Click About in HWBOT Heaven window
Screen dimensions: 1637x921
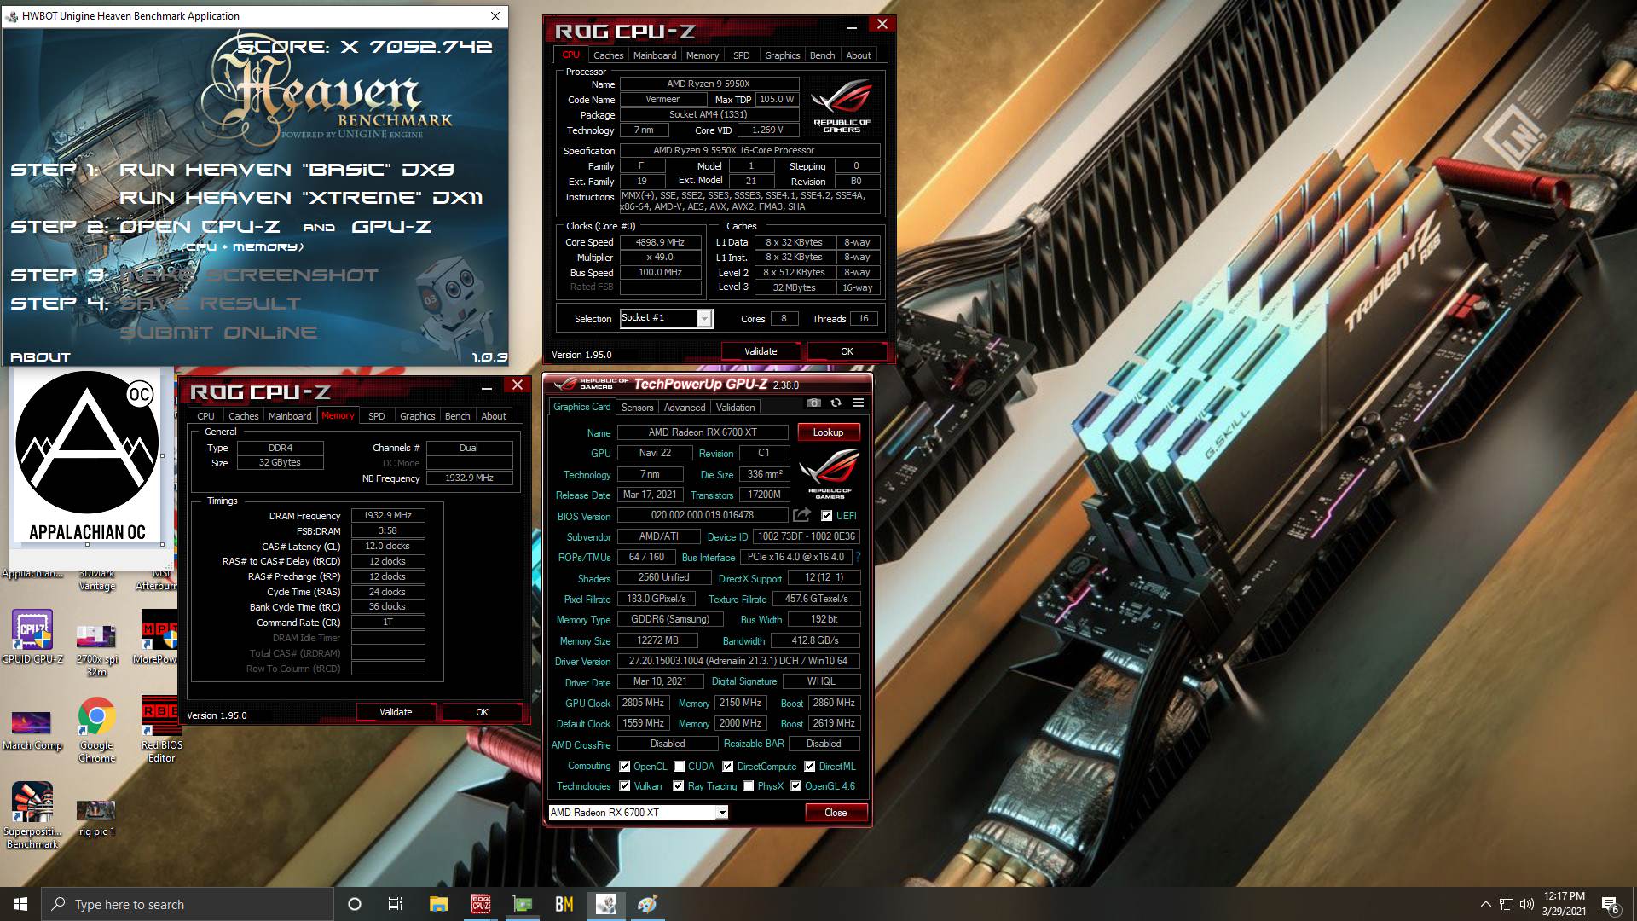point(40,357)
